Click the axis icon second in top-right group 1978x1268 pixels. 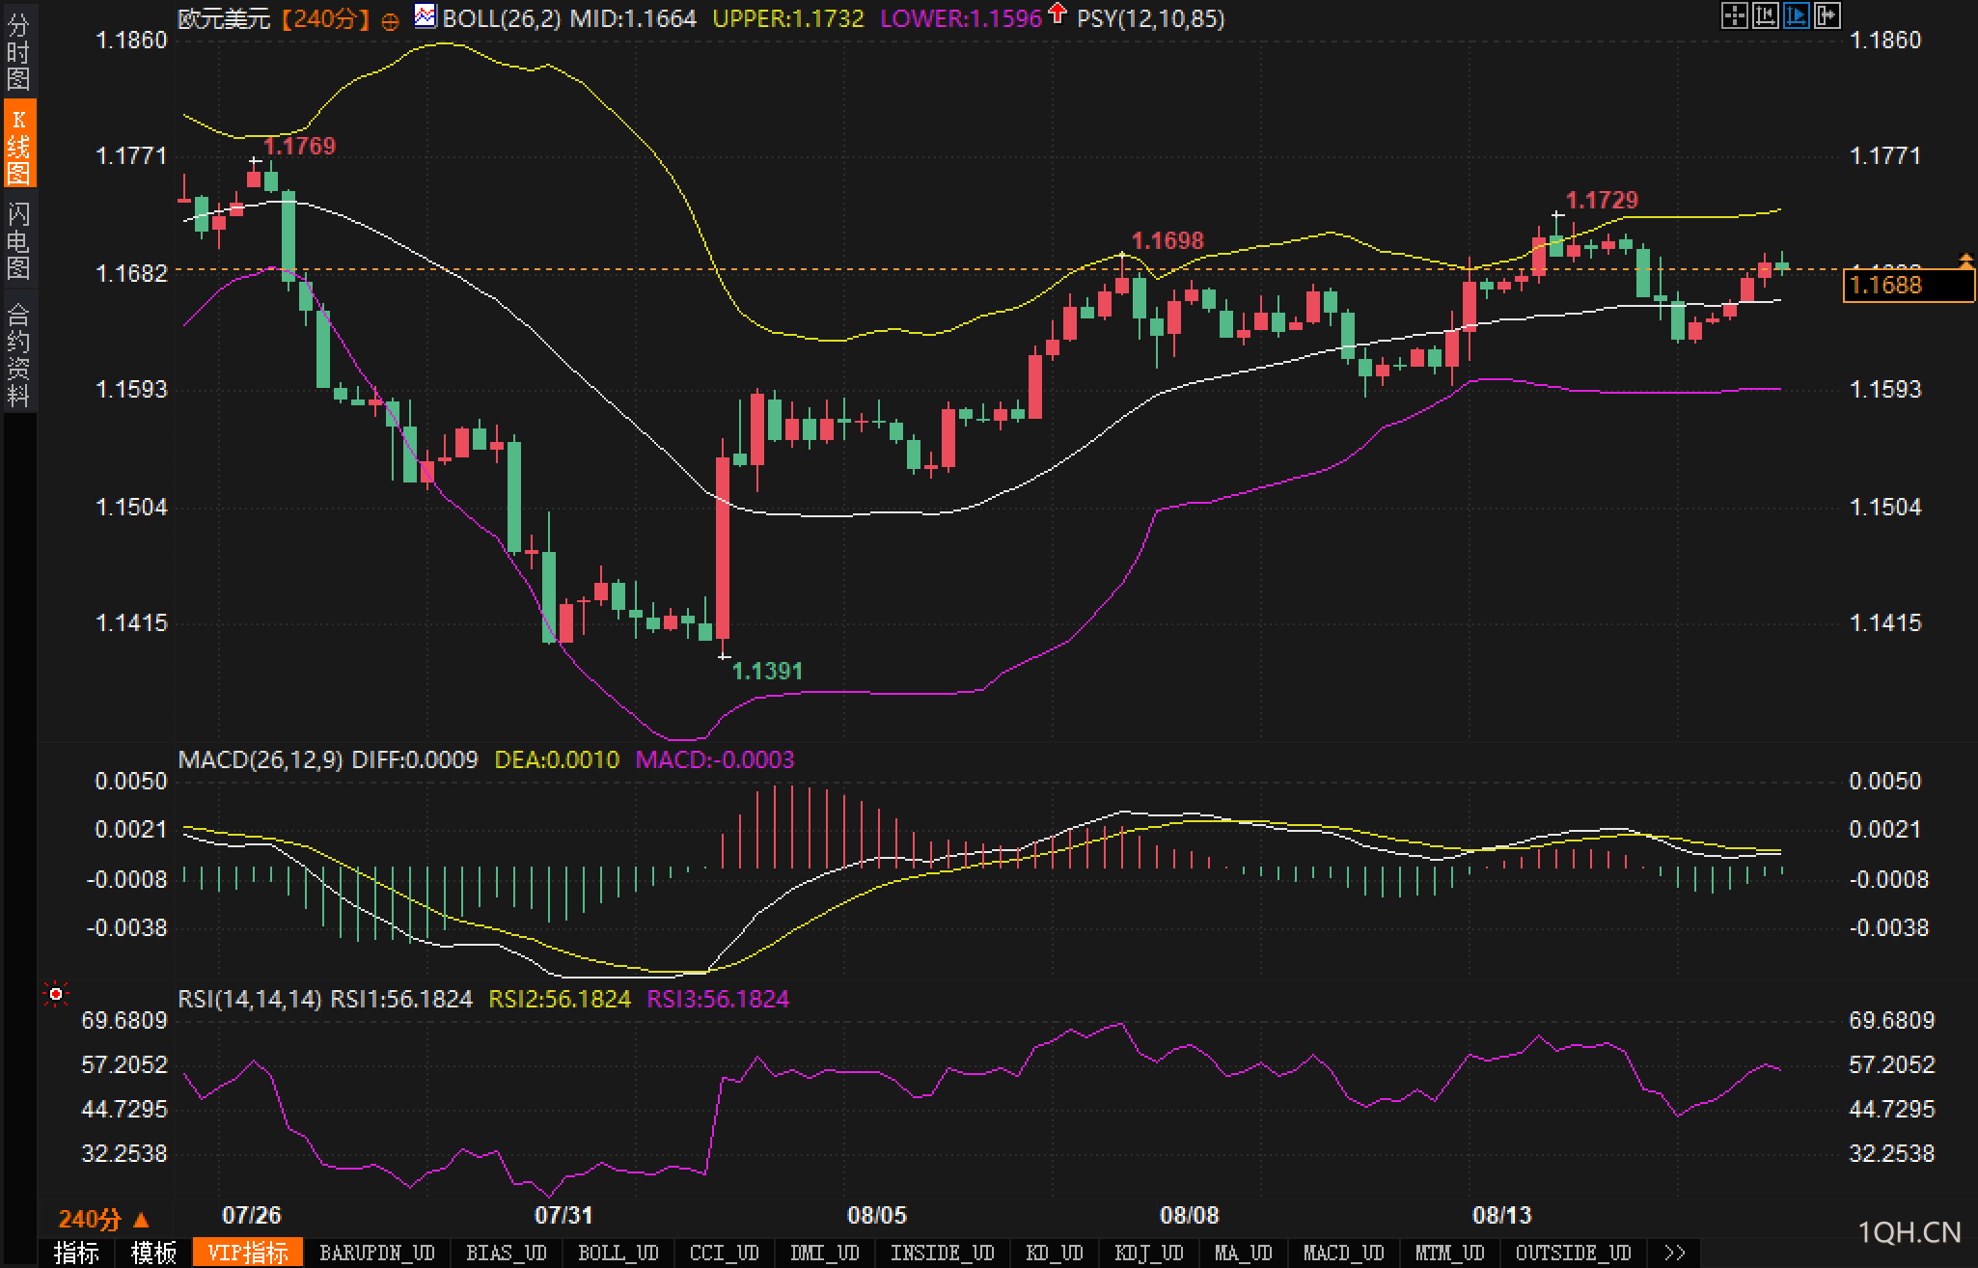click(x=1765, y=15)
